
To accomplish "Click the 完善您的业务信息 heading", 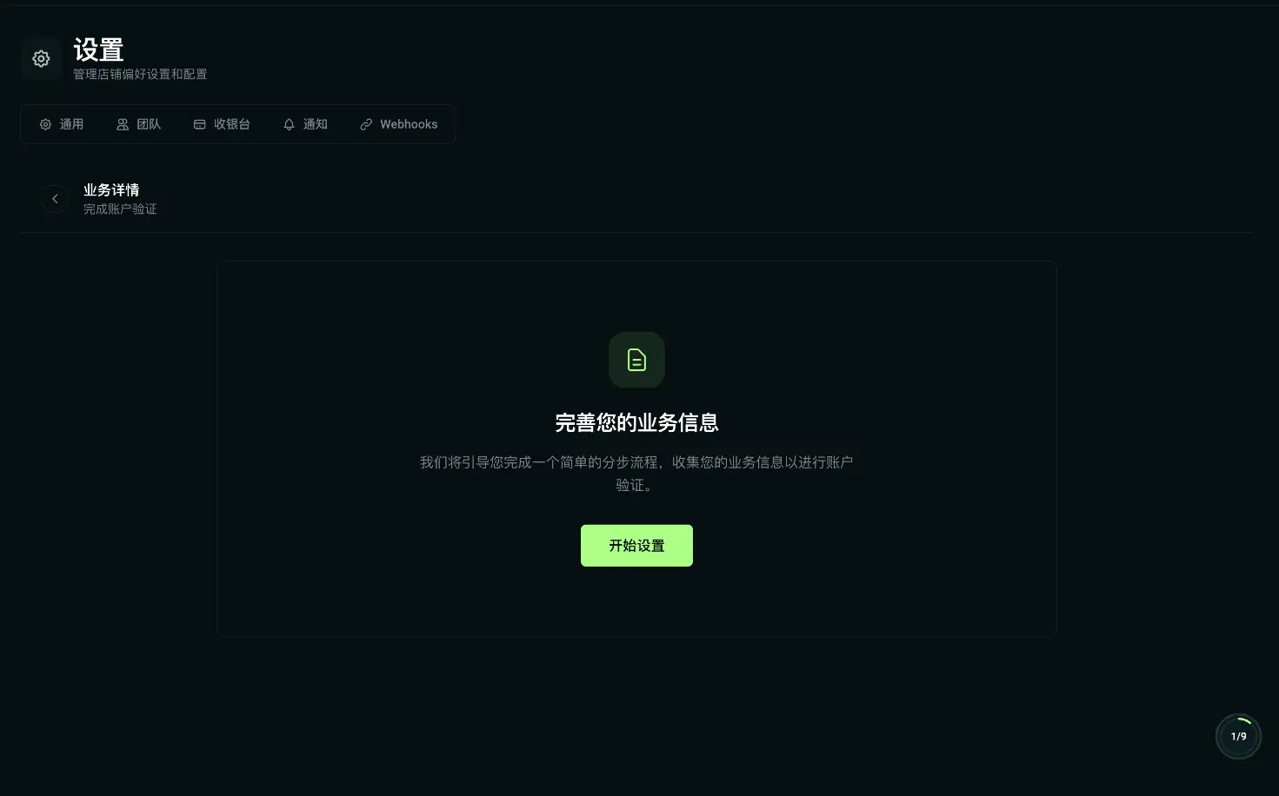I will [636, 423].
